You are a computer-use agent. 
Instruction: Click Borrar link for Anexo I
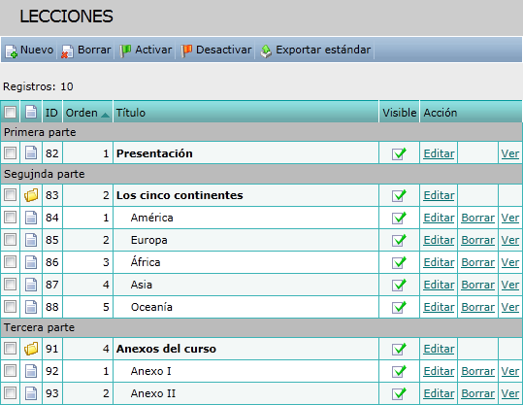click(x=477, y=371)
